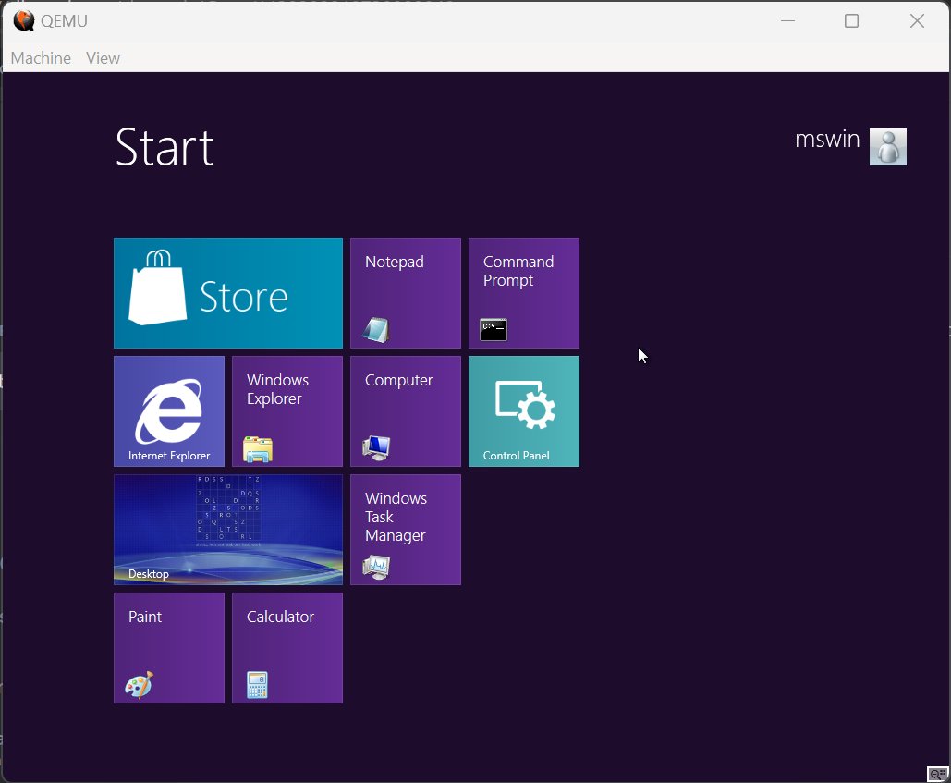Minimize the QEMU window
This screenshot has height=783, width=951.
pyautogui.click(x=787, y=20)
